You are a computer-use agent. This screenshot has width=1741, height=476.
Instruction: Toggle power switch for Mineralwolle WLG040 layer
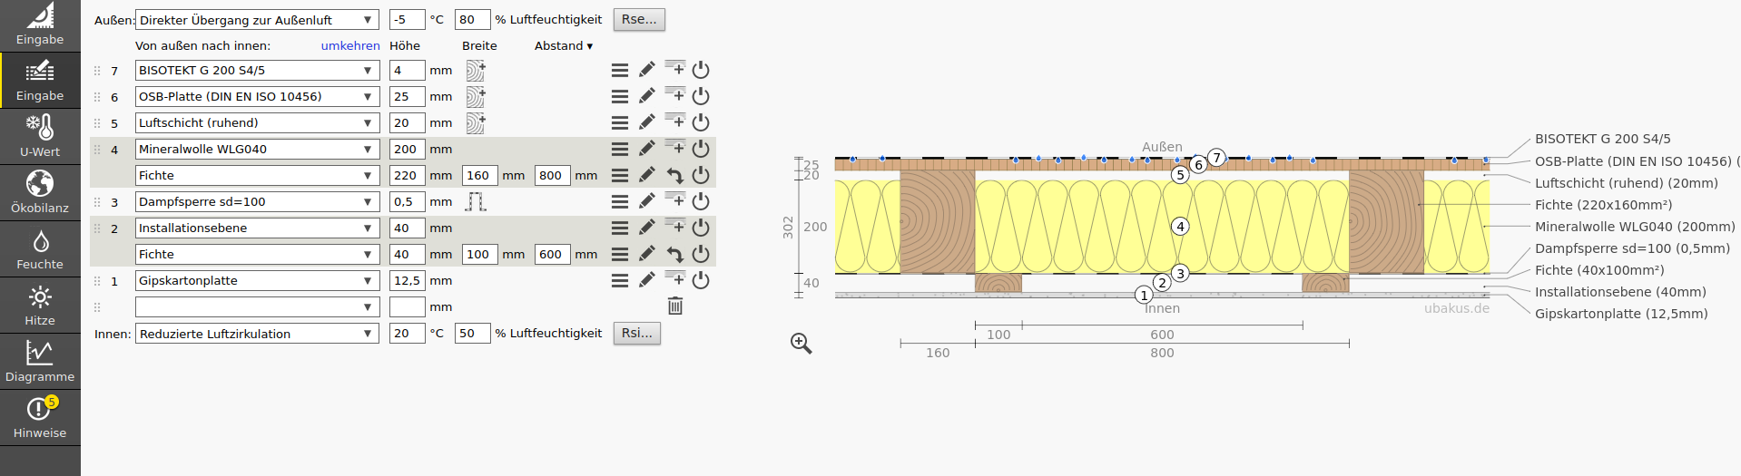tap(701, 149)
